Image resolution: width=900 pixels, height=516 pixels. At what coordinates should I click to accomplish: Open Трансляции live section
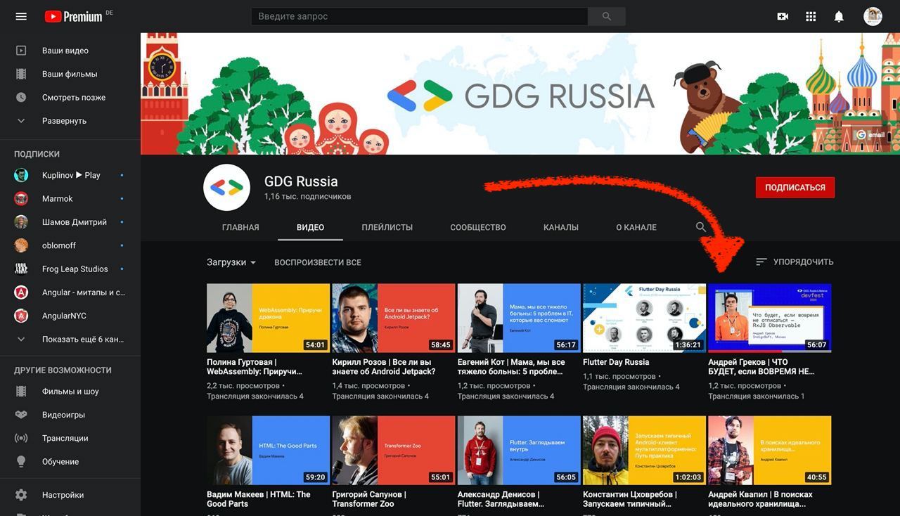70,438
